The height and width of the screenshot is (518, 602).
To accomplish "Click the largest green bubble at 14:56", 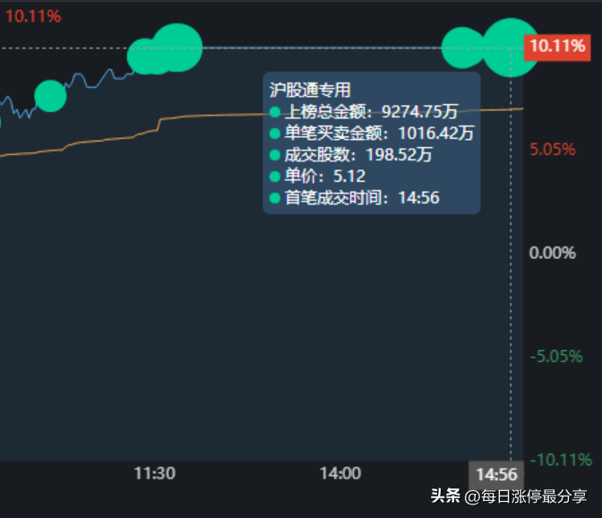I will click(x=511, y=47).
